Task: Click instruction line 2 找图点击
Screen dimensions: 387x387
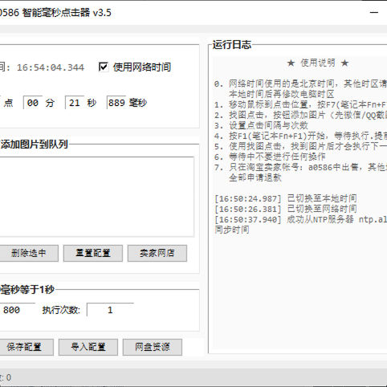Action: point(300,115)
